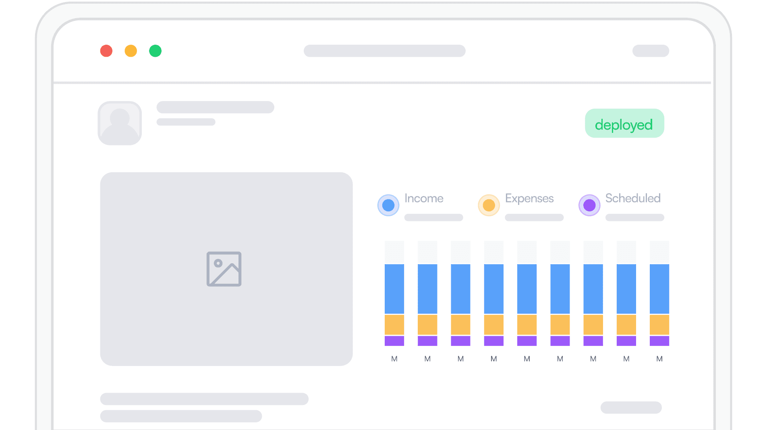Select the purple Scheduled legend dot
This screenshot has height=430, width=767.
(x=589, y=205)
